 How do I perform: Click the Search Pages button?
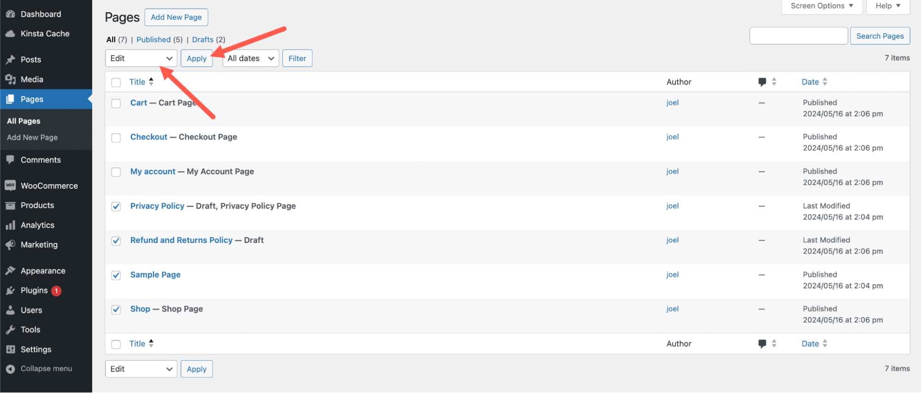(x=880, y=36)
